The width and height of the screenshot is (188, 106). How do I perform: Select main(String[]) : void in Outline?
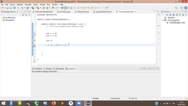pyautogui.click(x=176, y=23)
